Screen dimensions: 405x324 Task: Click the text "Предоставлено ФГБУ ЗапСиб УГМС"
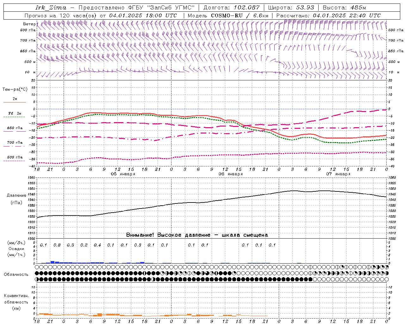pyautogui.click(x=136, y=8)
